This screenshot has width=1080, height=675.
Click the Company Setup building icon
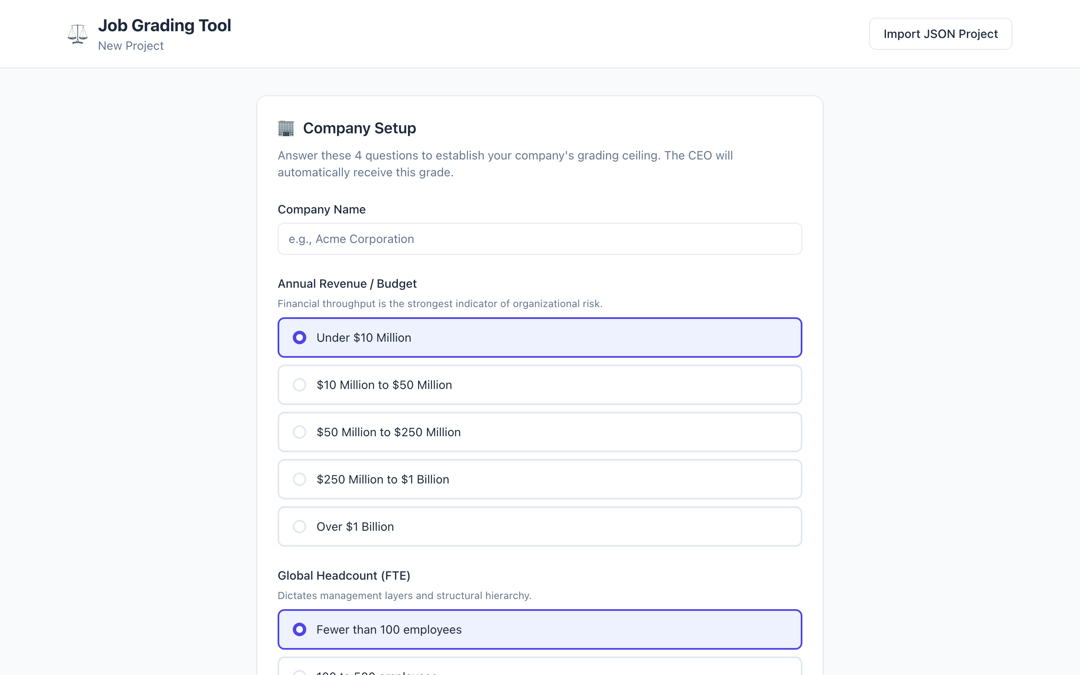pos(286,128)
